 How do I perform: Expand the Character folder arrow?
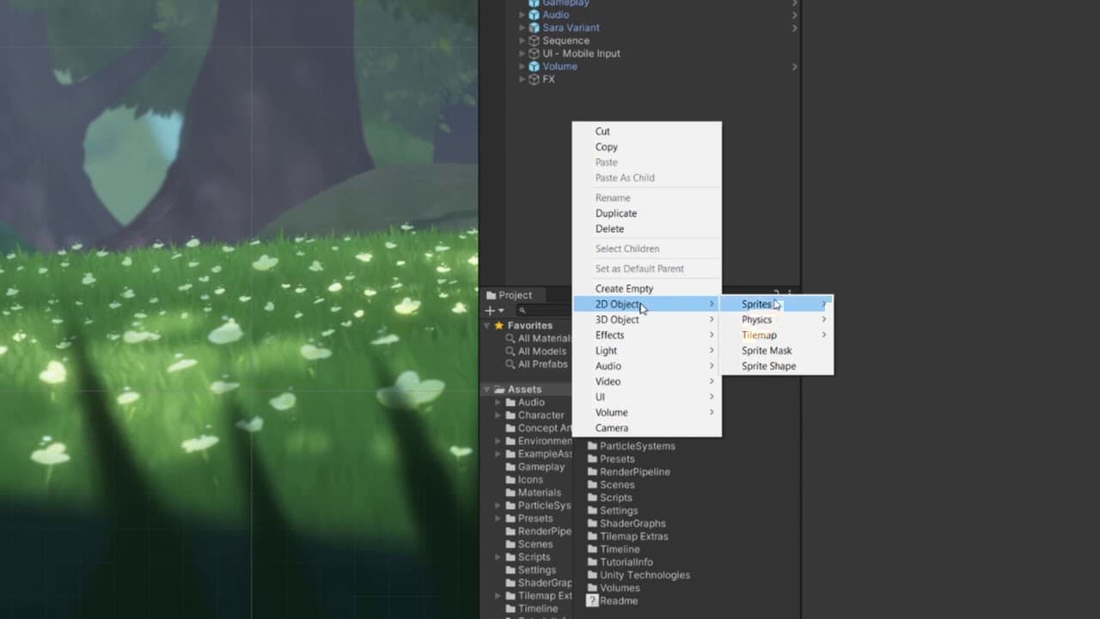coord(498,415)
